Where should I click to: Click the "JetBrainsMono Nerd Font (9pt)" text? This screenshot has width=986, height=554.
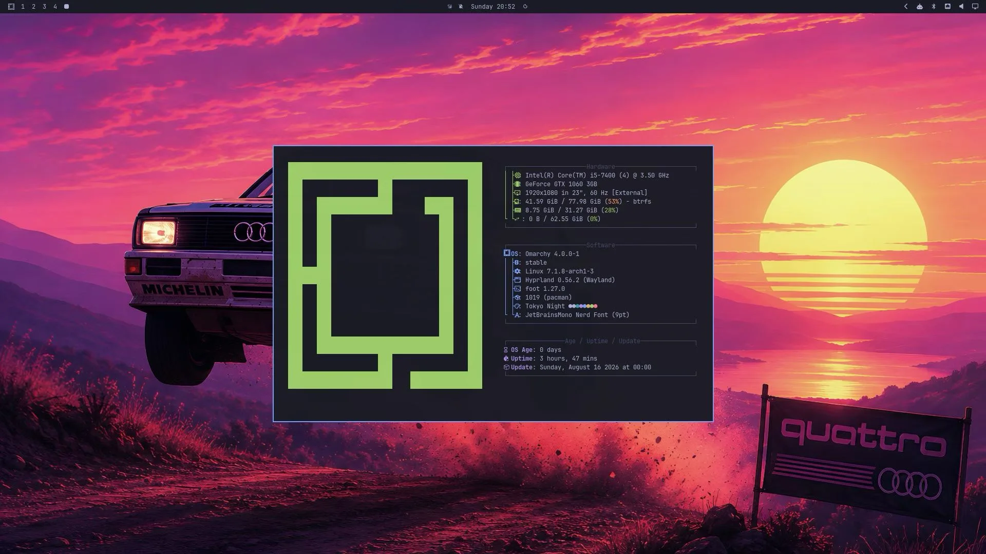(577, 315)
